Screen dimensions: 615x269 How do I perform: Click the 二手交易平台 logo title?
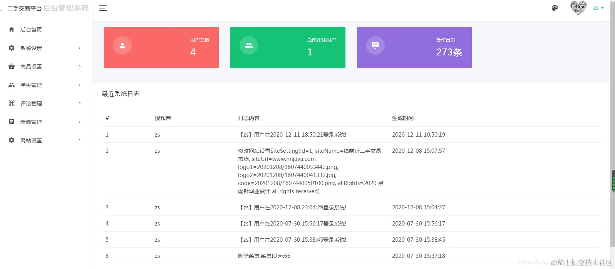[x=24, y=8]
